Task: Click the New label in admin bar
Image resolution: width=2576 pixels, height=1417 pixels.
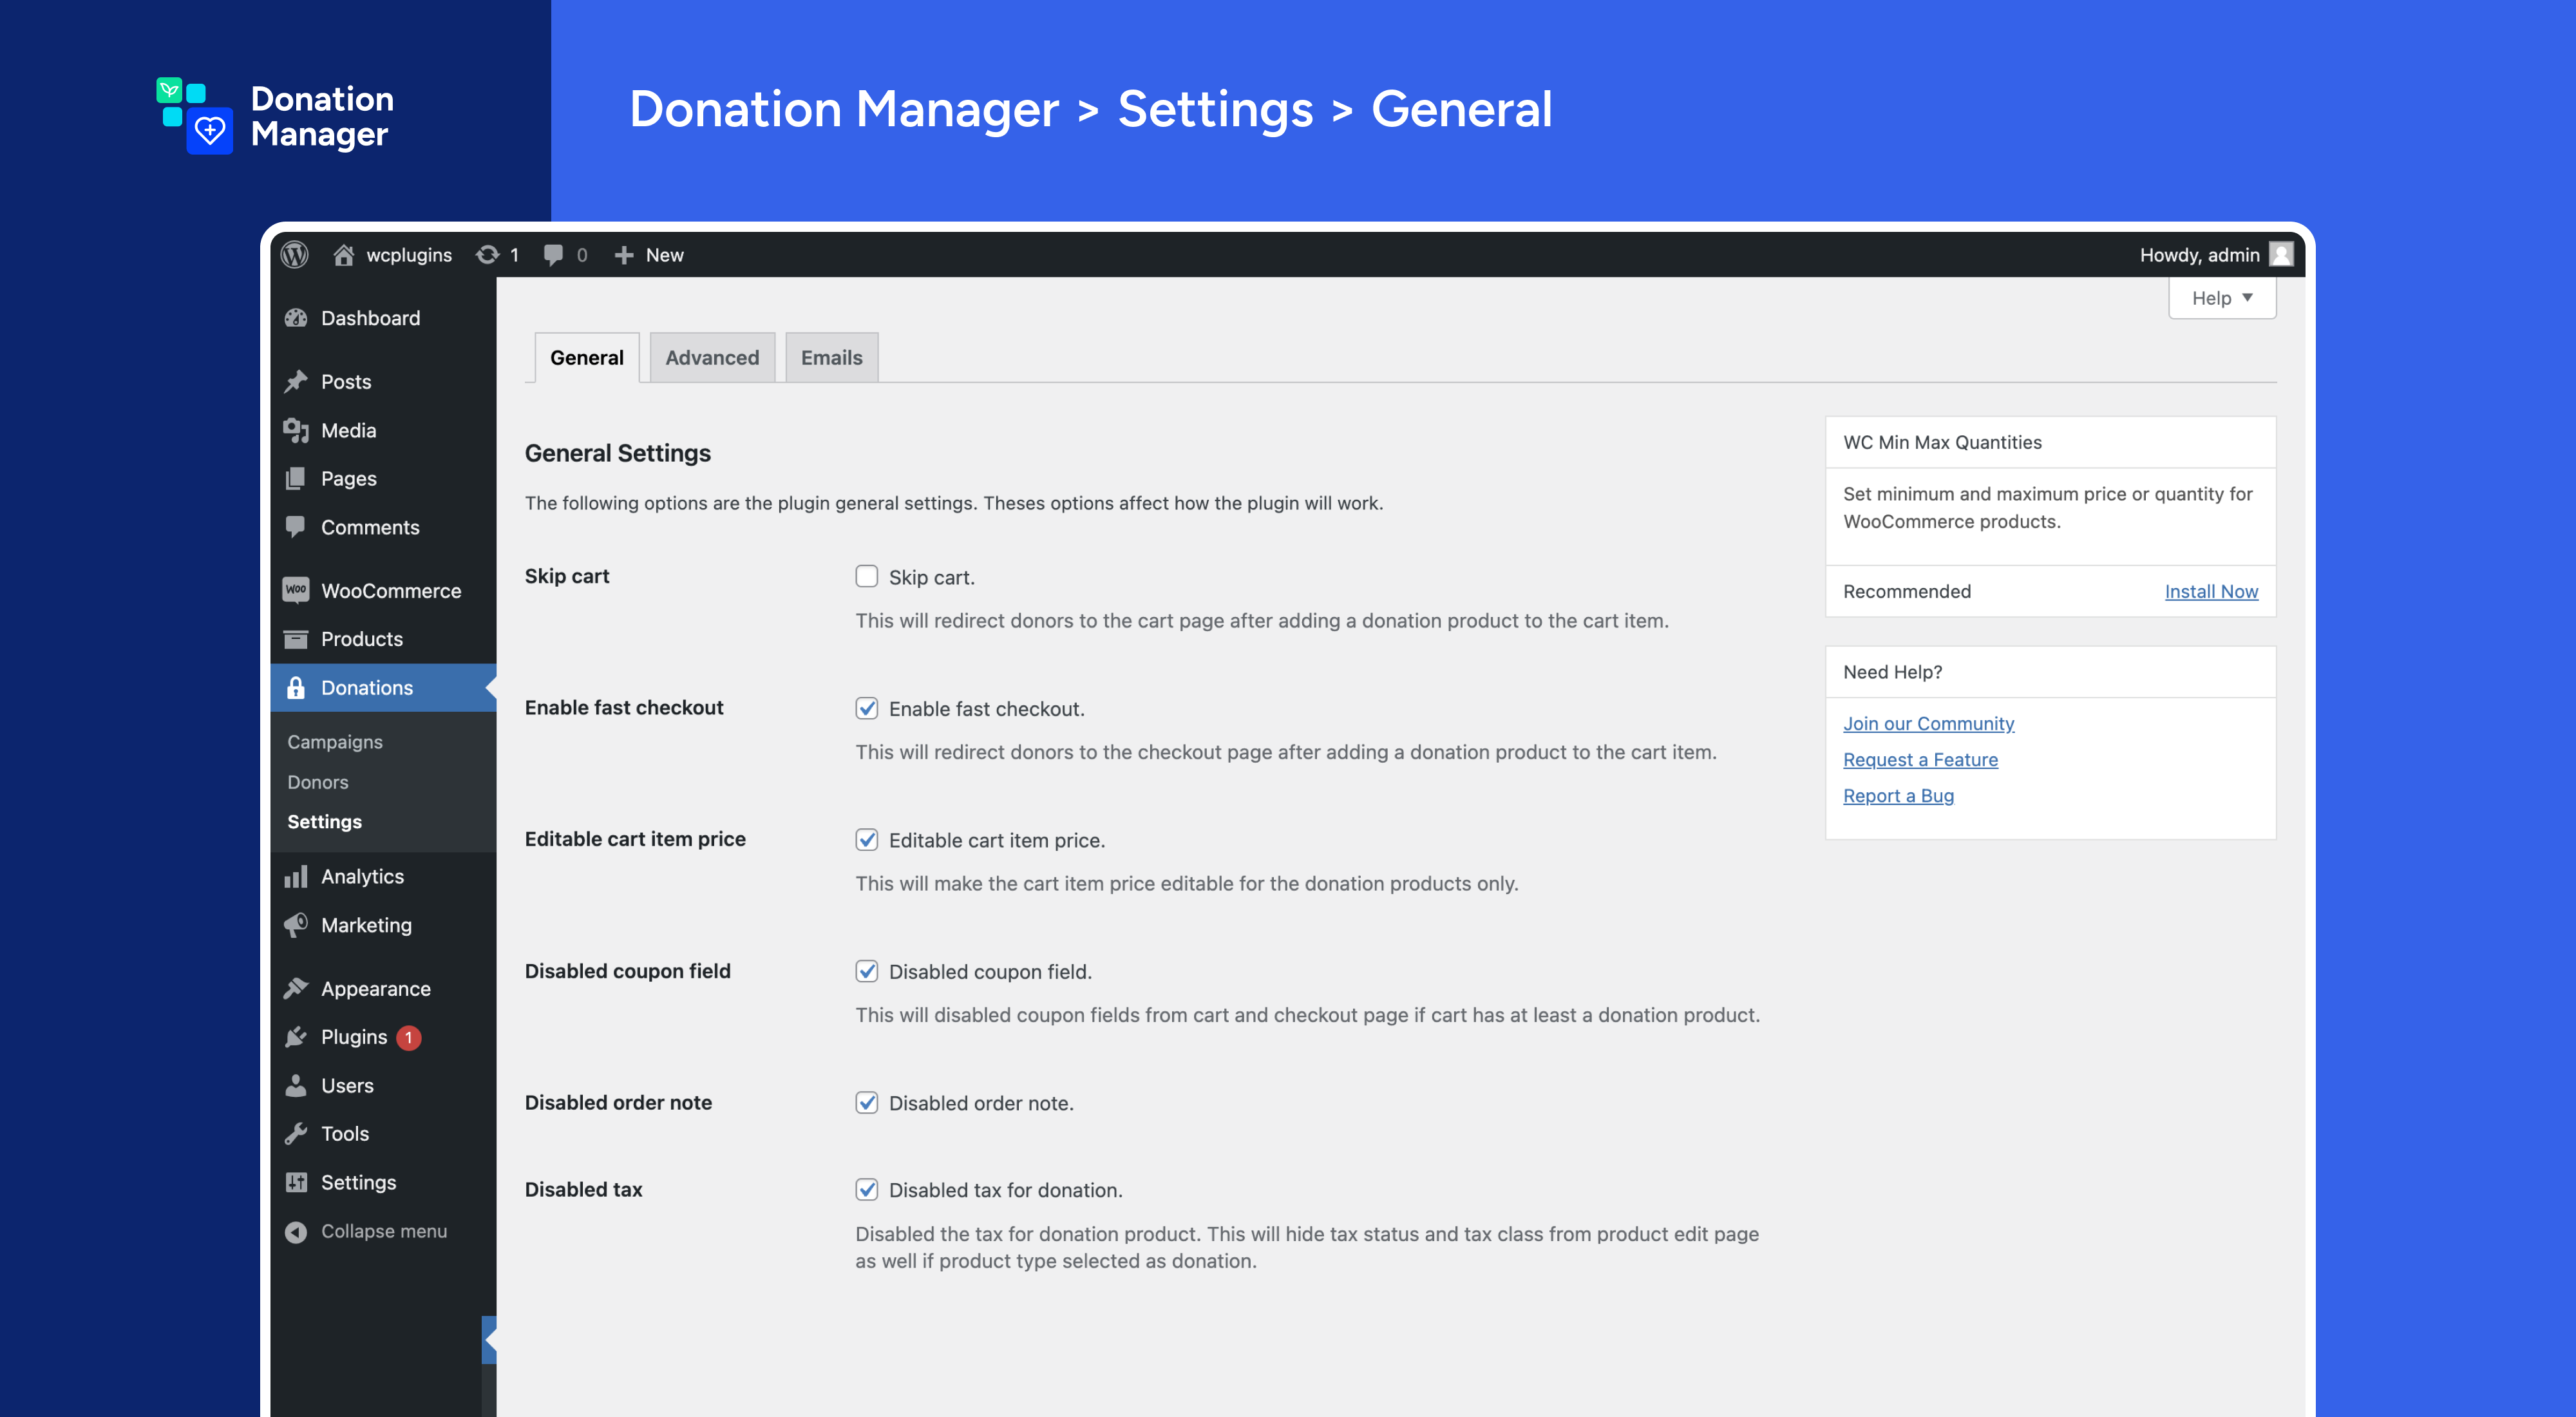Action: click(x=664, y=255)
